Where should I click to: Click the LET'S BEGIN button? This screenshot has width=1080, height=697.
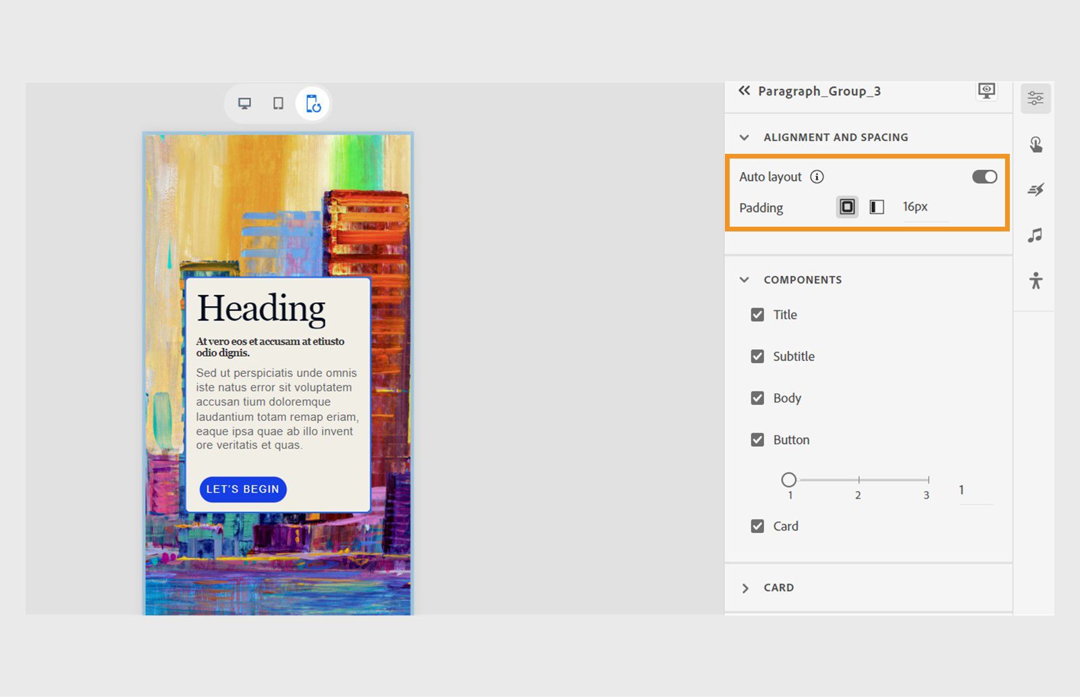(x=243, y=489)
